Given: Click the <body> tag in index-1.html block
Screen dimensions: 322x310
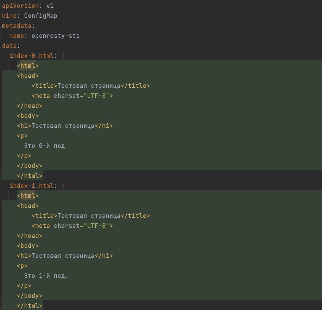Looking at the screenshot, I should (x=28, y=246).
